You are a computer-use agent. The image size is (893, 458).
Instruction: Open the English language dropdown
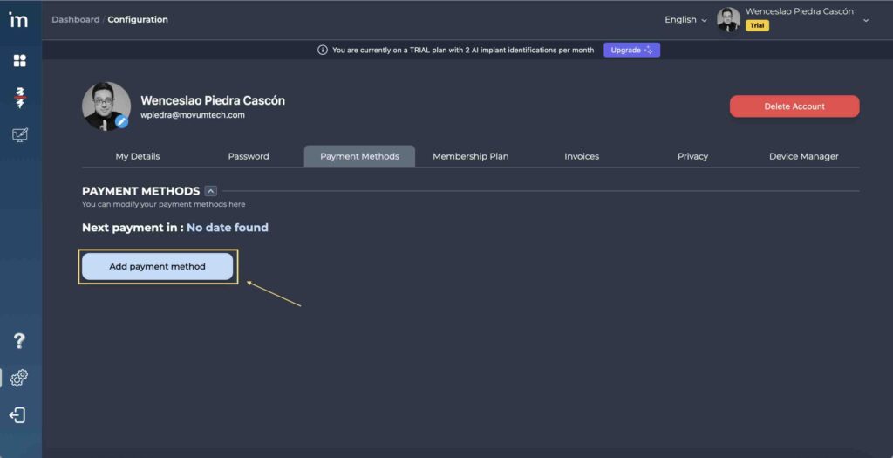click(x=685, y=20)
